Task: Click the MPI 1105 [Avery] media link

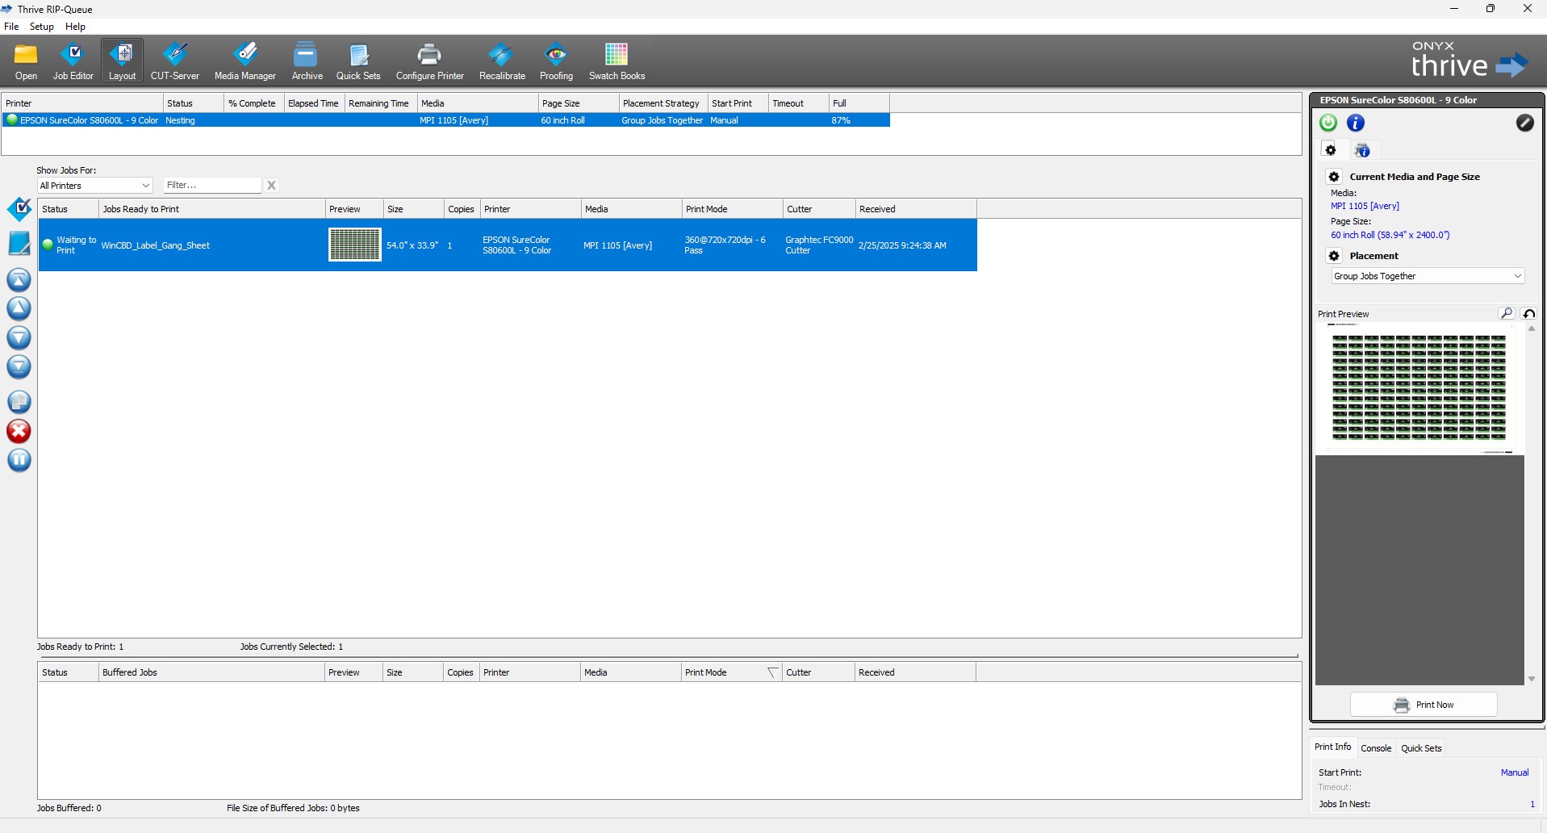Action: pyautogui.click(x=1365, y=206)
